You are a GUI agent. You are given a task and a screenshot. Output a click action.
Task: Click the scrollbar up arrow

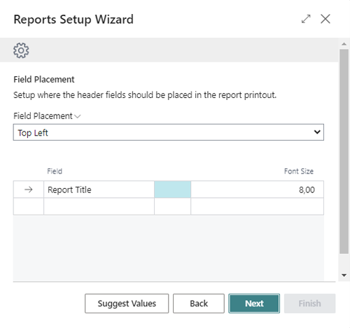344,44
